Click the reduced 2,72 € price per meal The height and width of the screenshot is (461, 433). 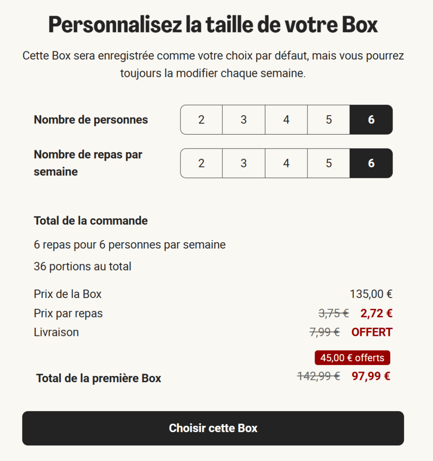click(x=376, y=313)
